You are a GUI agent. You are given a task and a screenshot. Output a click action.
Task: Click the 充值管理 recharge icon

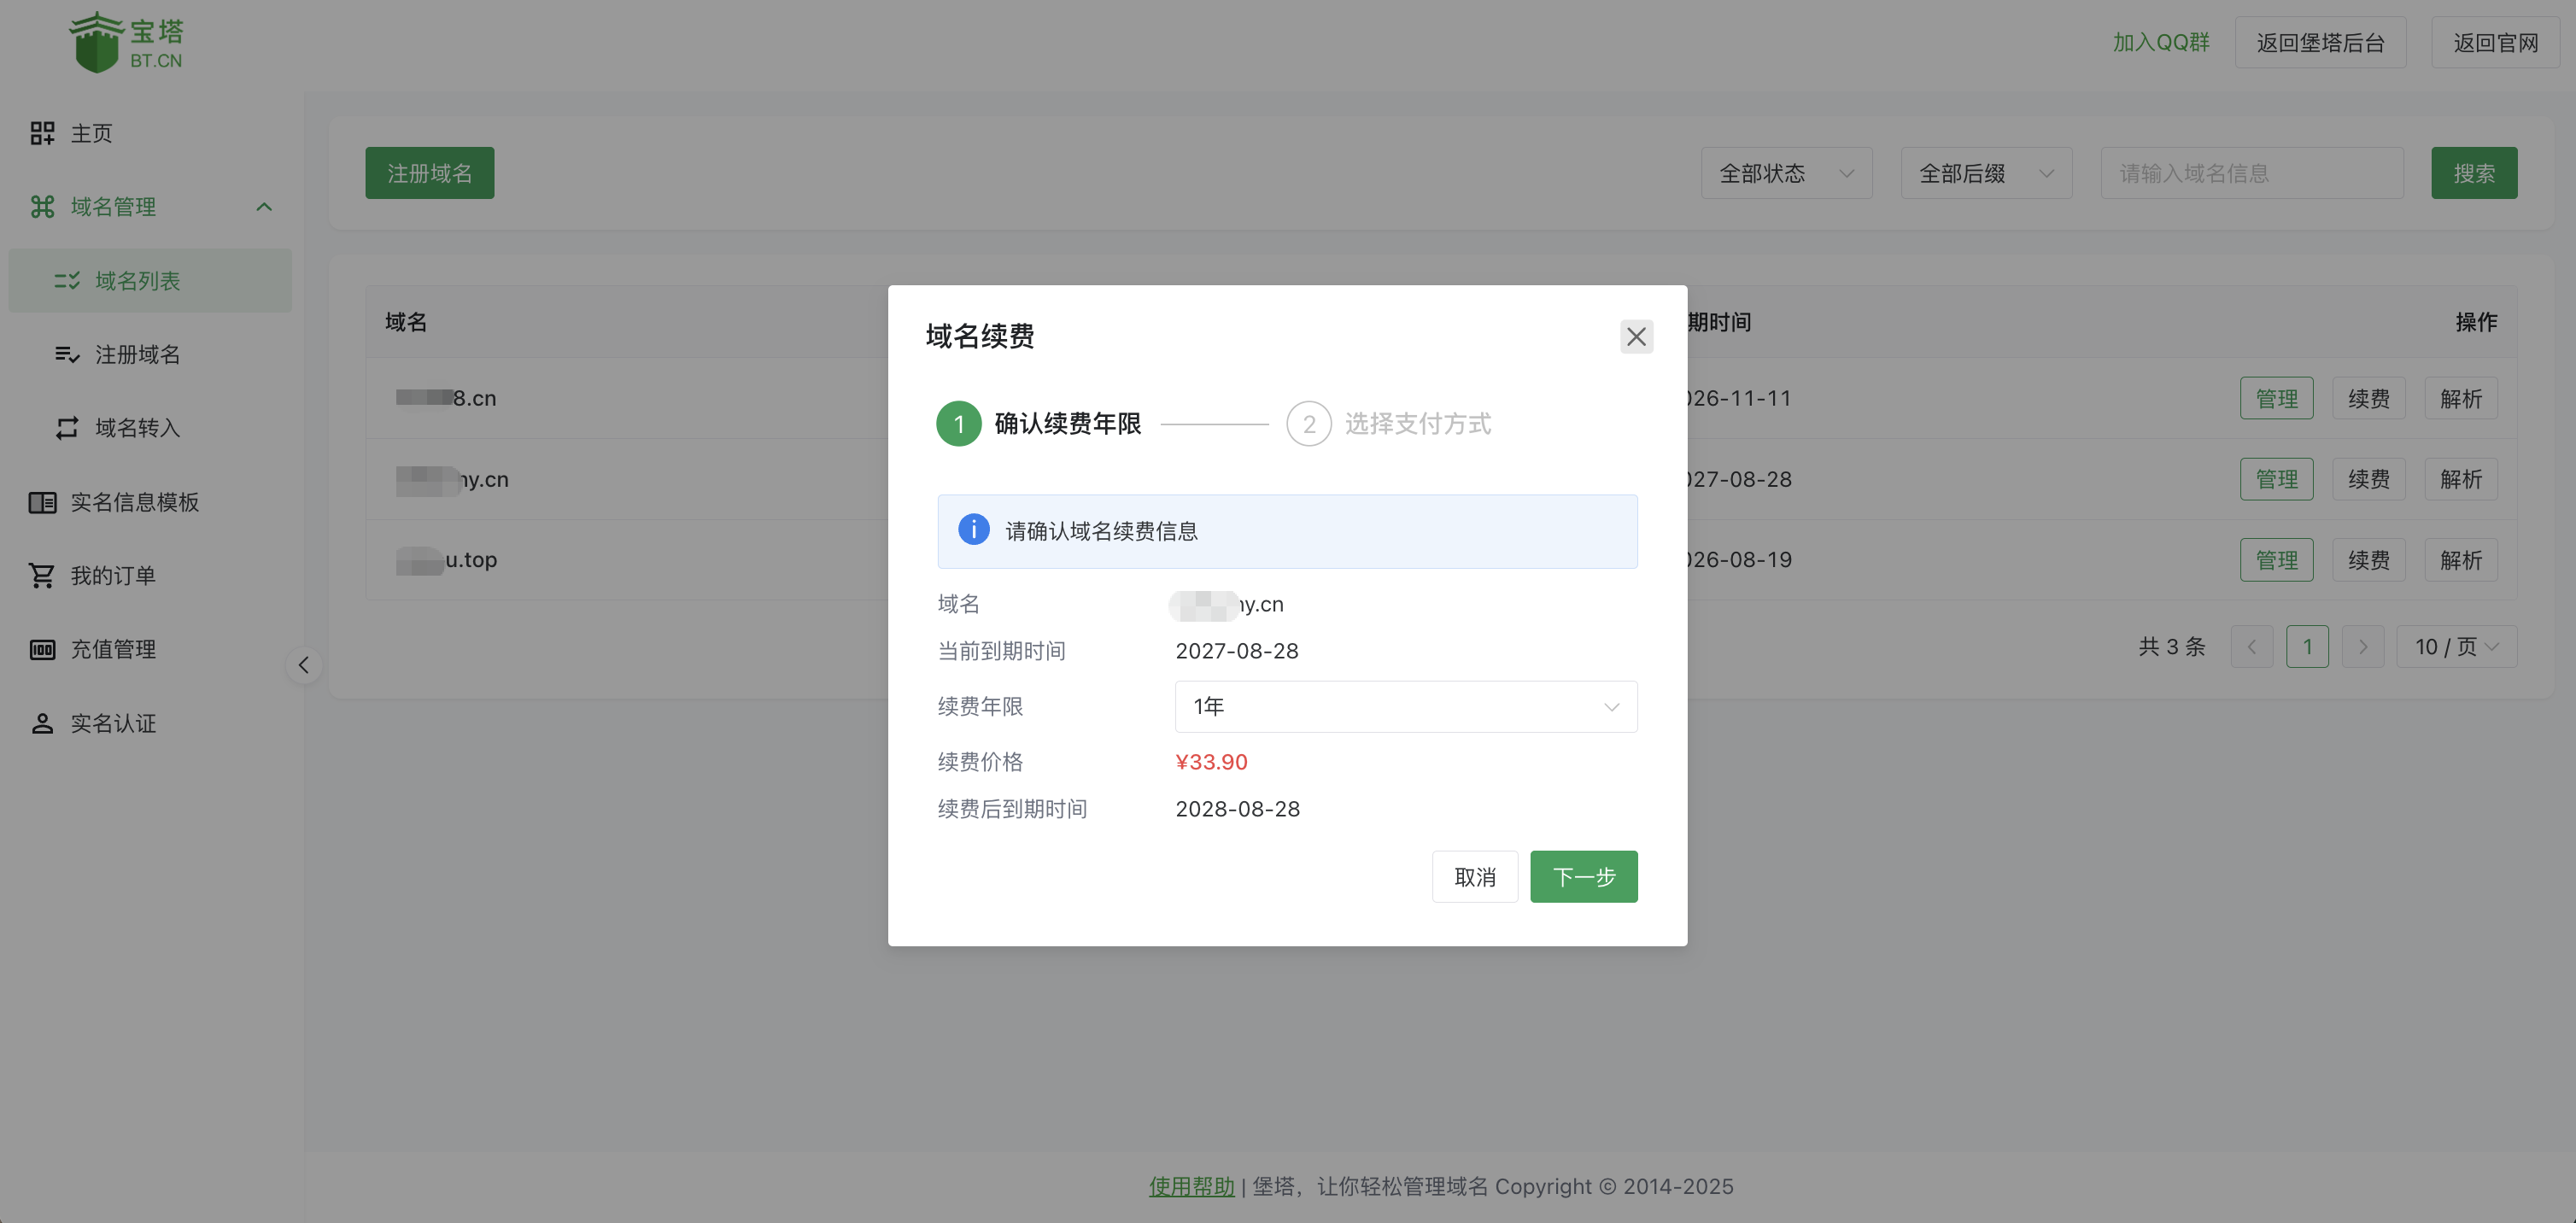(42, 649)
